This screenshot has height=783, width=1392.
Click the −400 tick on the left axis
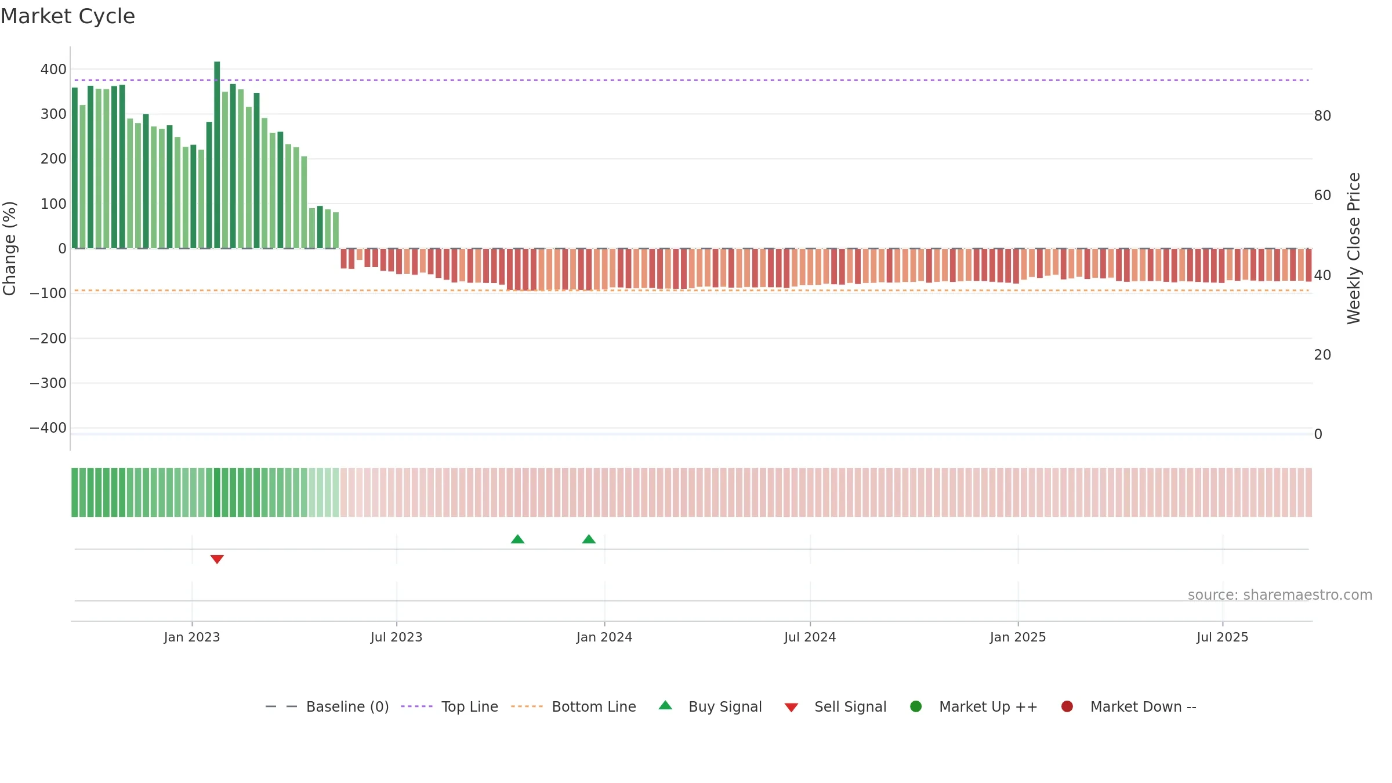[x=48, y=428]
